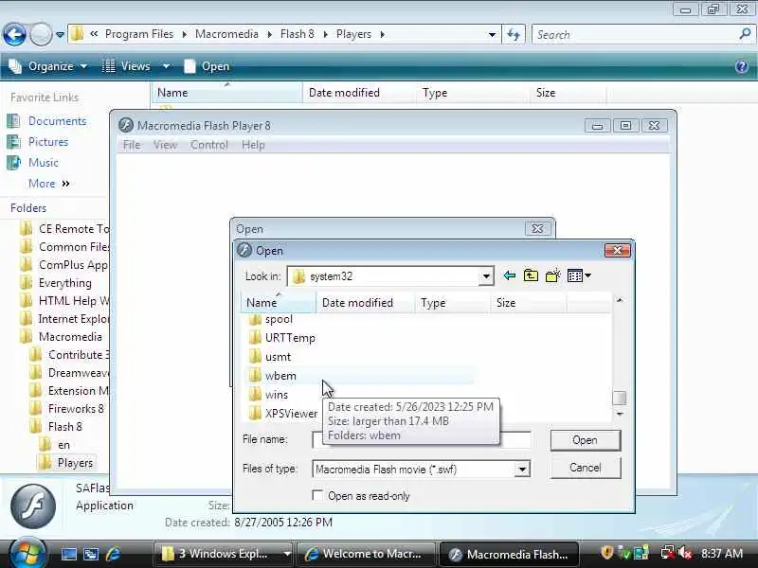Click the file list scrollbar thumb
The height and width of the screenshot is (568, 758).
point(620,398)
